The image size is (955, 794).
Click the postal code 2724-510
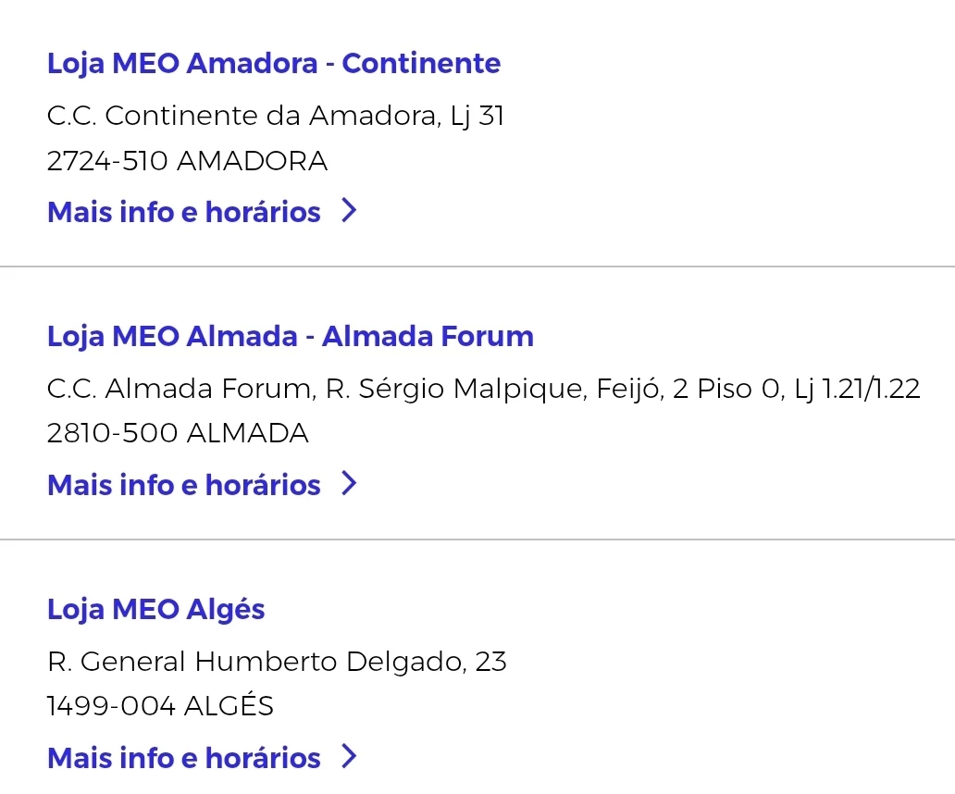click(106, 161)
